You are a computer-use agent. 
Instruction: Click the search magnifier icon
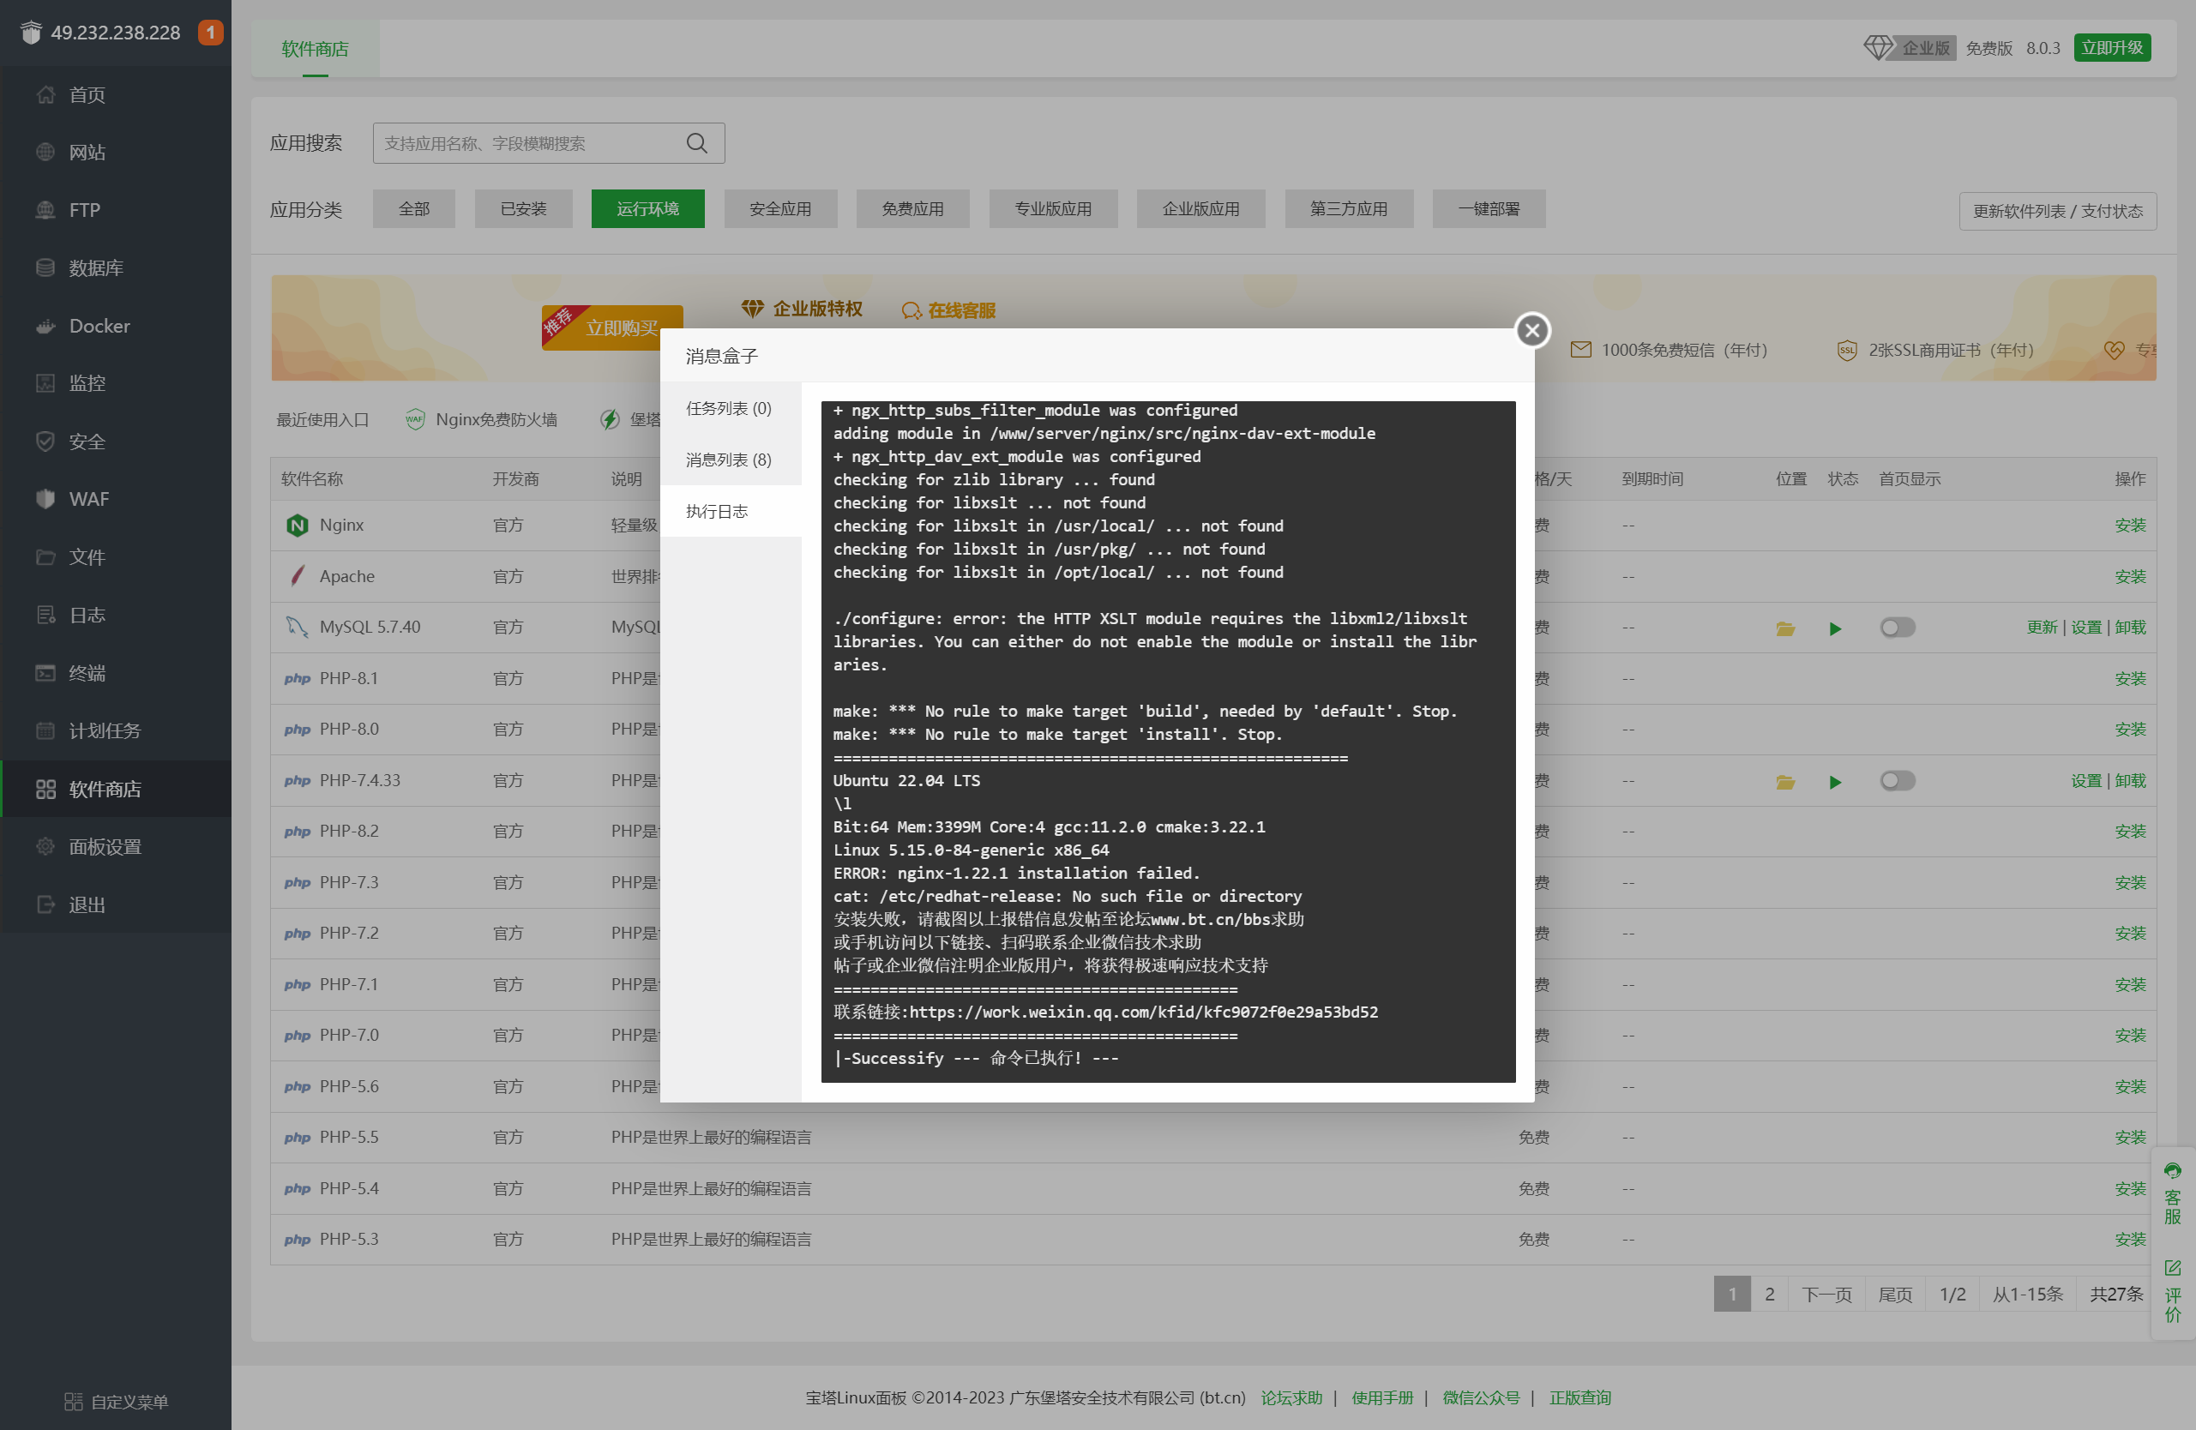pyautogui.click(x=696, y=143)
